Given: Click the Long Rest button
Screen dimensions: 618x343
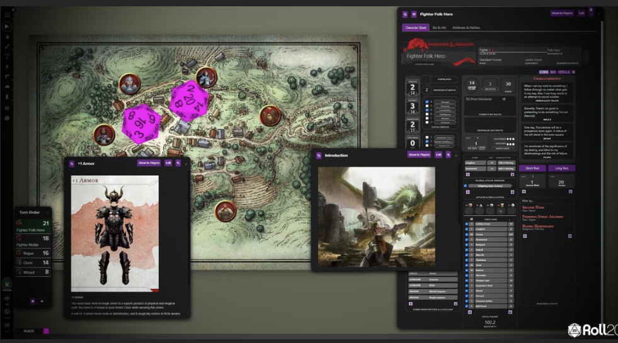Looking at the screenshot, I should [562, 168].
